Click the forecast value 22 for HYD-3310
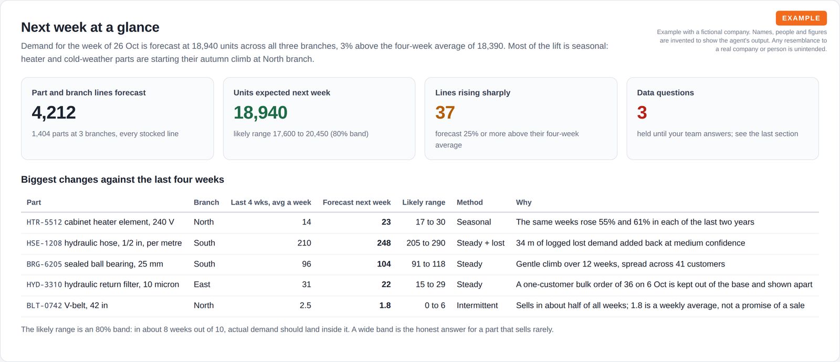Viewport: 840px width, 362px height. 386,285
